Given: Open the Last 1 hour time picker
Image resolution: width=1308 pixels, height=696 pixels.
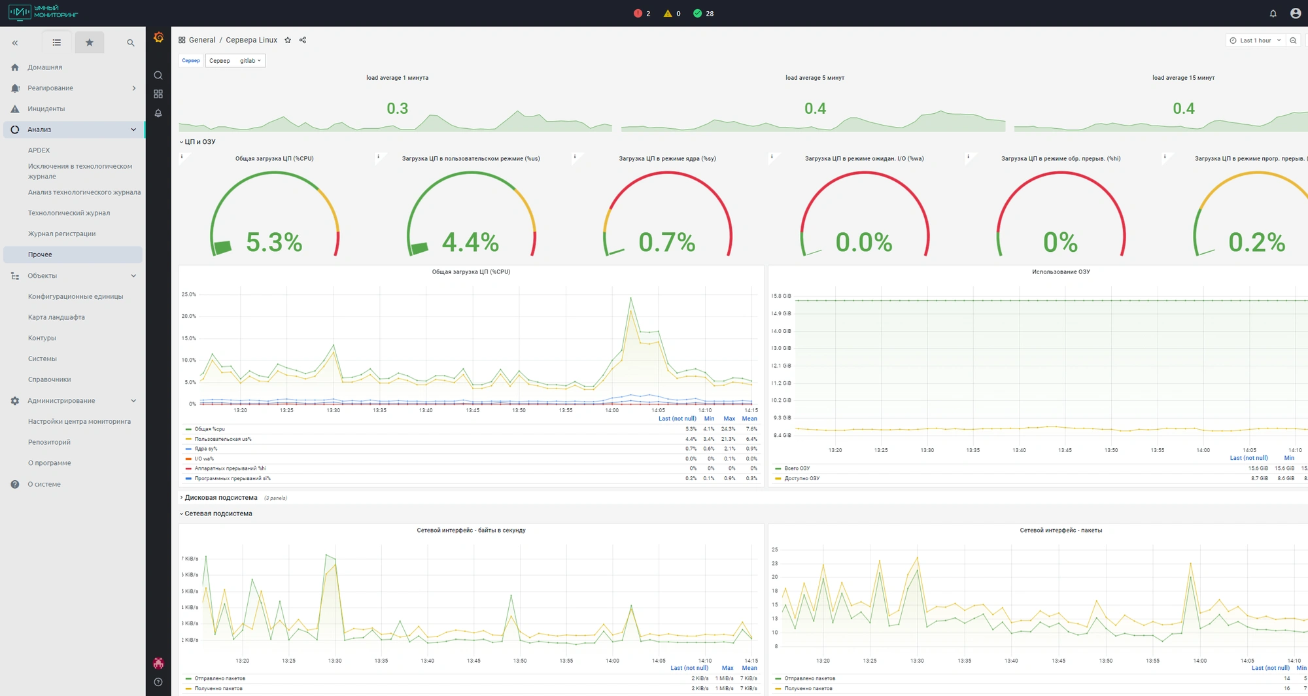Looking at the screenshot, I should (1254, 41).
